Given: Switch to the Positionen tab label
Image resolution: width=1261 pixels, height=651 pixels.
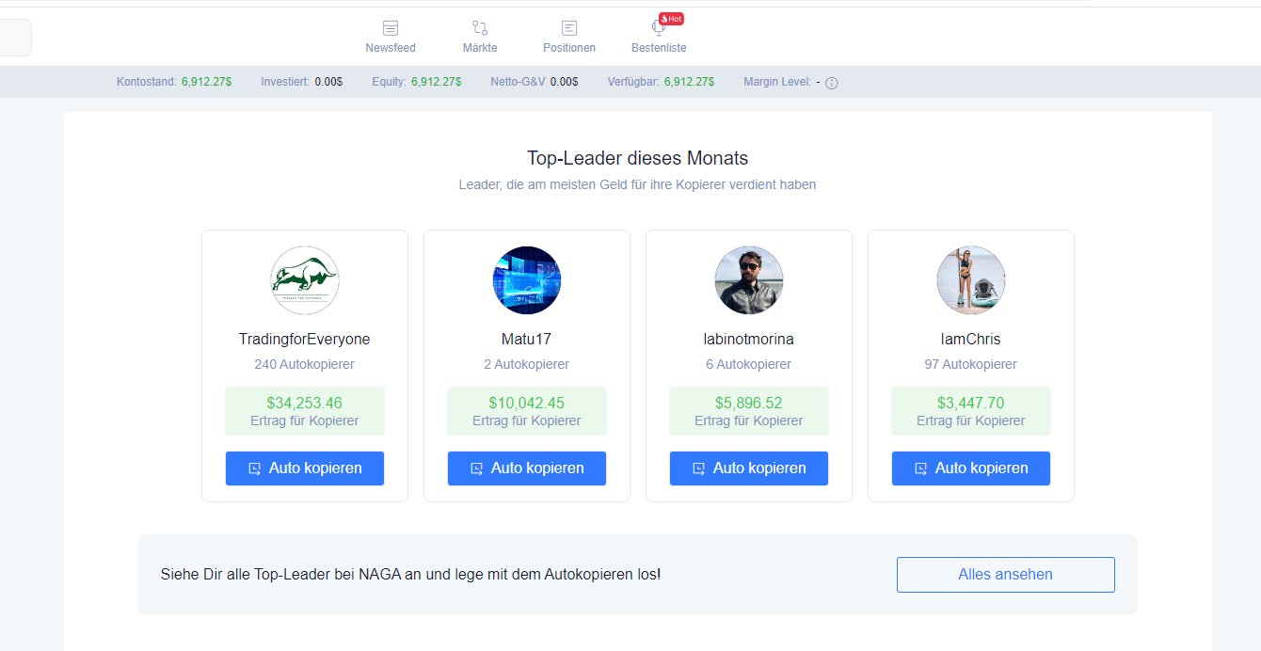Looking at the screenshot, I should pos(569,48).
